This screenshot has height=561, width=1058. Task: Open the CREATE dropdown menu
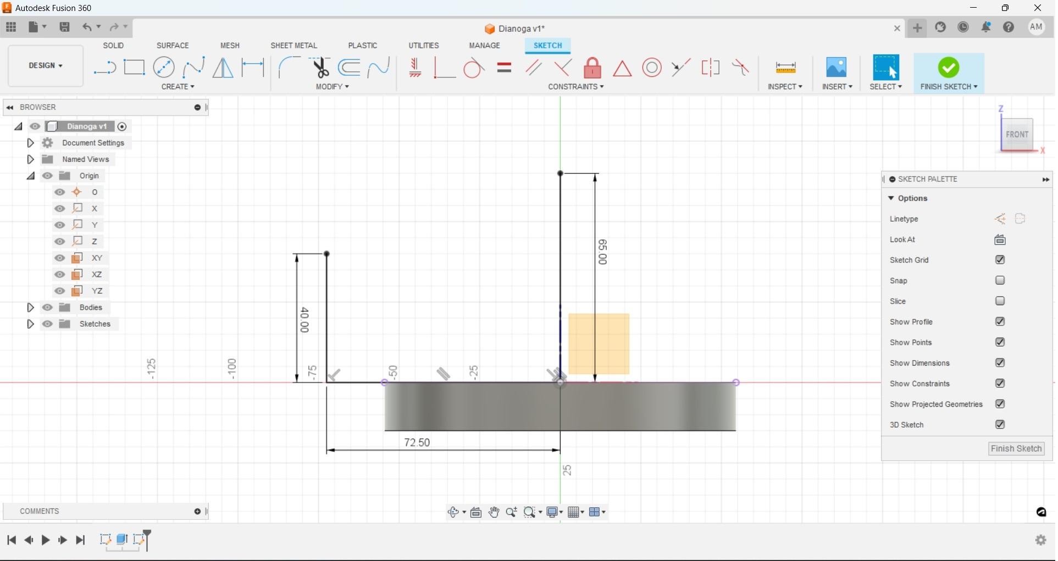coord(178,87)
